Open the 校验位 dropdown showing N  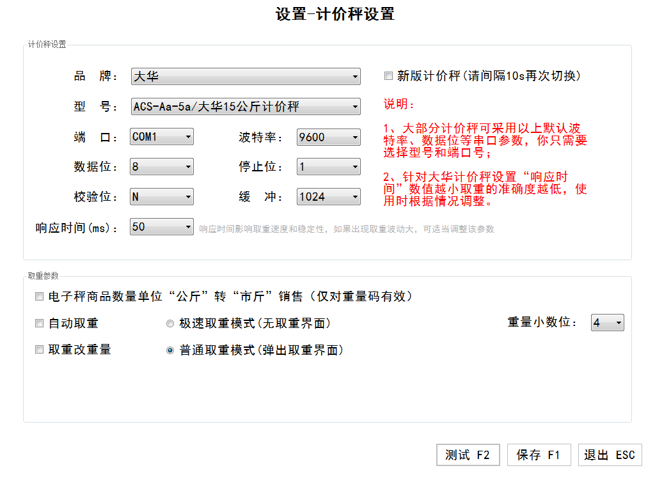click(162, 197)
